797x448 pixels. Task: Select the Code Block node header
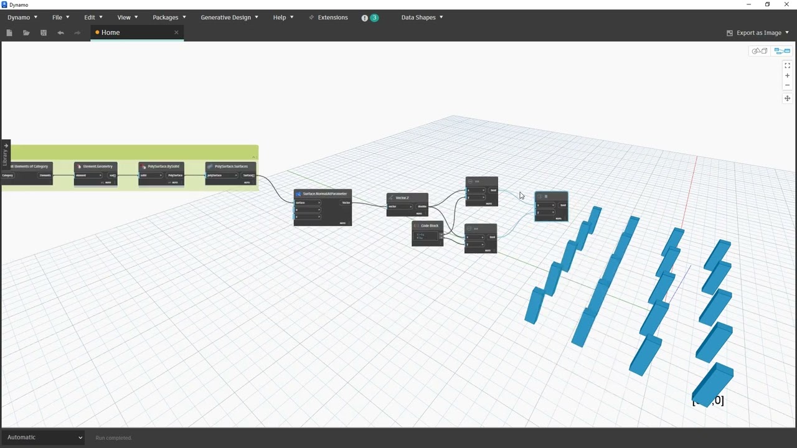pyautogui.click(x=428, y=225)
